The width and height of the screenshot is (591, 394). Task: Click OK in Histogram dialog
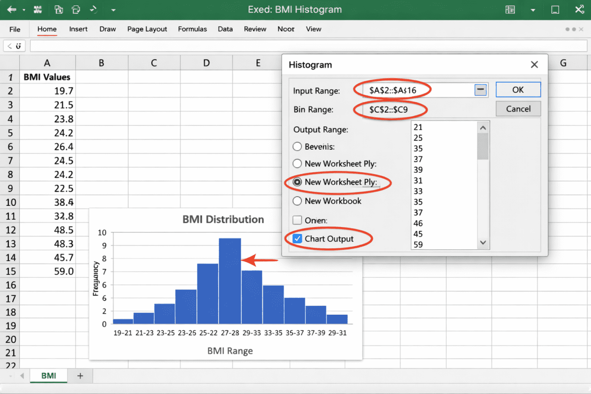coord(518,90)
